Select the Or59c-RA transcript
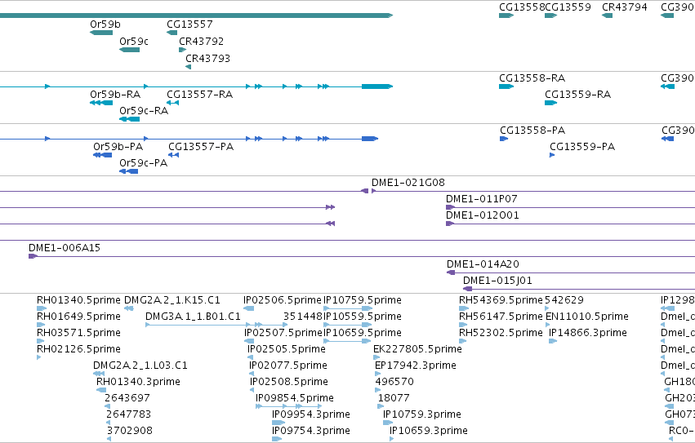The image size is (695, 443). (x=129, y=119)
